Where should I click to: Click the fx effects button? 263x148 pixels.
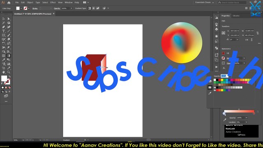(x=224, y=68)
